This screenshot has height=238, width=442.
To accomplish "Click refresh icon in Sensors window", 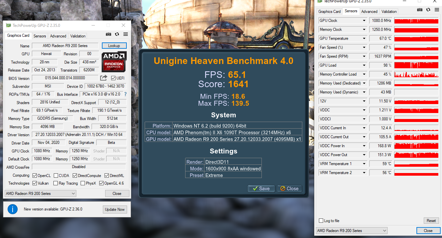I will 428,10.
